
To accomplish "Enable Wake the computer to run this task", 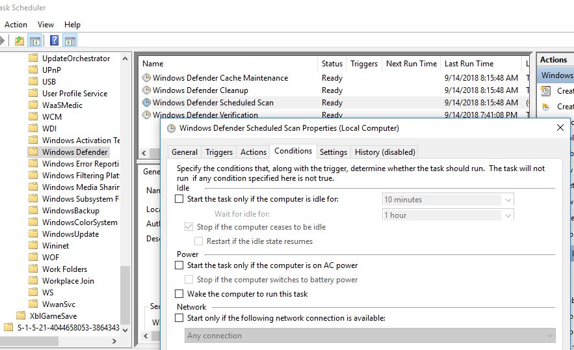I will point(179,294).
